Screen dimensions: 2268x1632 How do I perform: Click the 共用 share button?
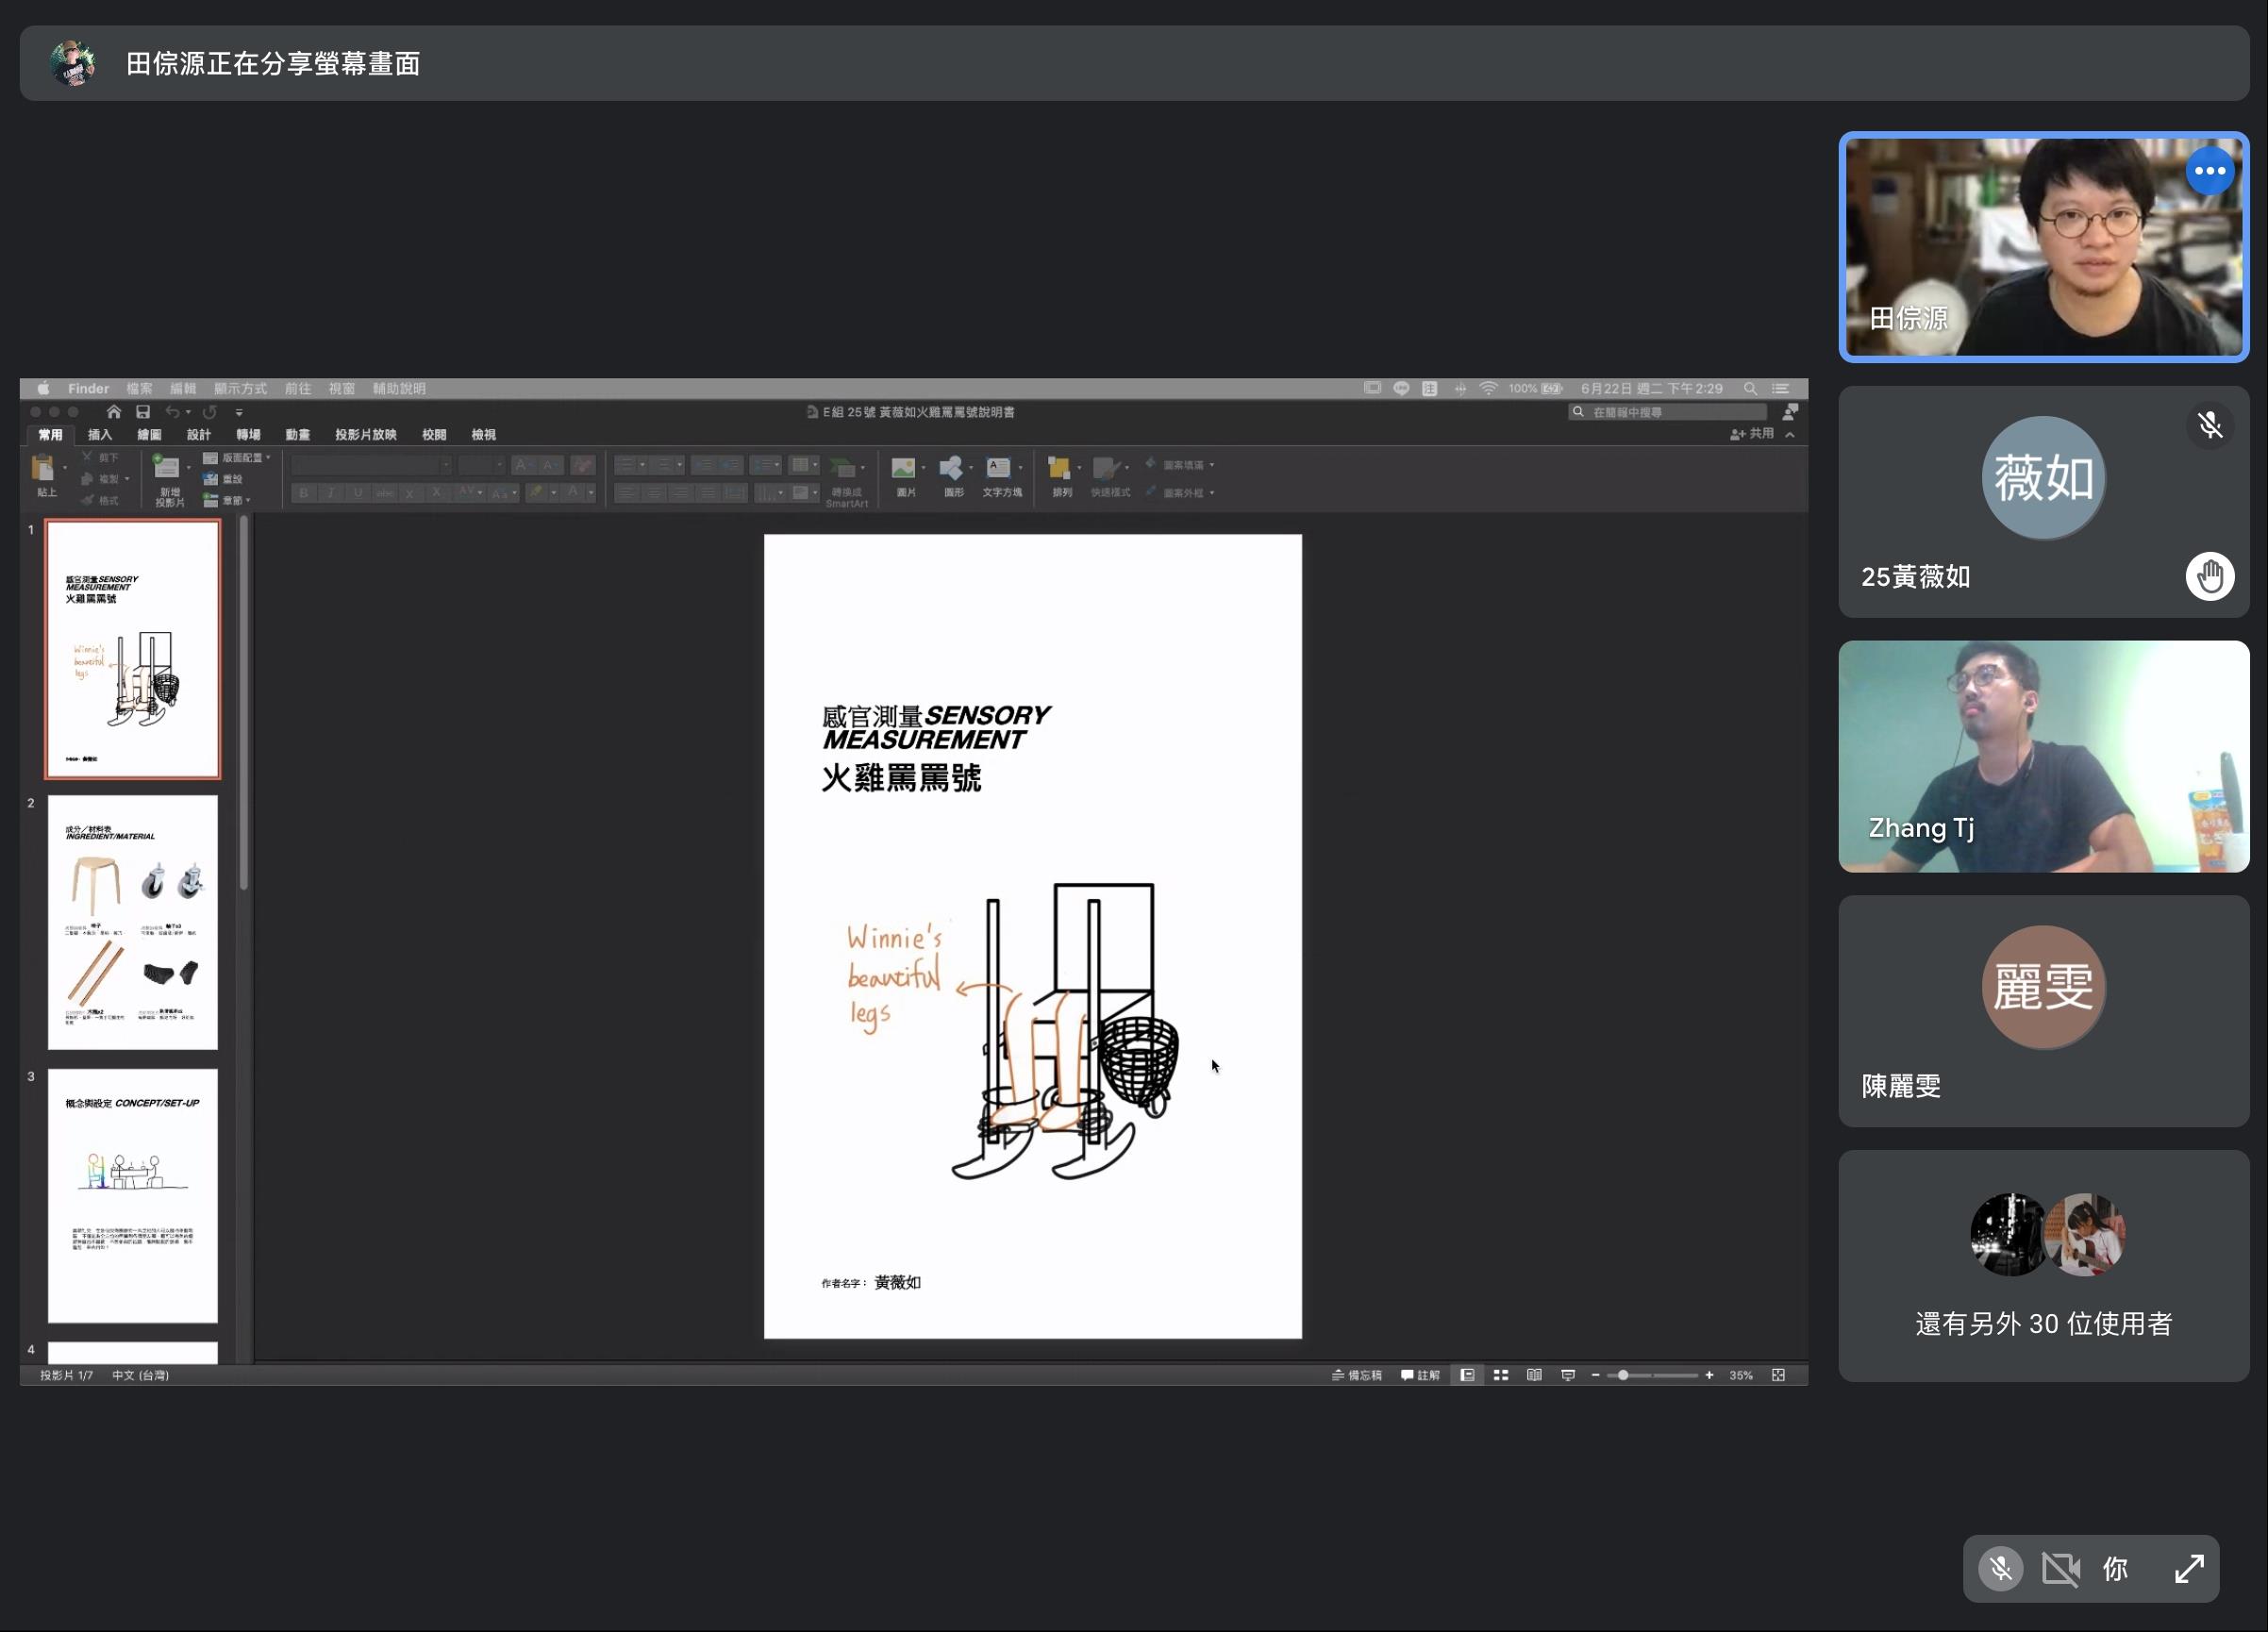(x=1752, y=434)
